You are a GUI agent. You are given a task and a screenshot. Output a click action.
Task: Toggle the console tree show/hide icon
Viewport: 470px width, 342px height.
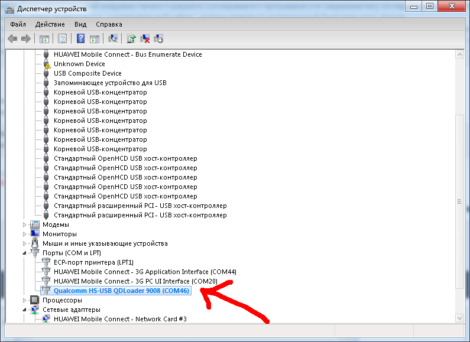[x=44, y=39]
